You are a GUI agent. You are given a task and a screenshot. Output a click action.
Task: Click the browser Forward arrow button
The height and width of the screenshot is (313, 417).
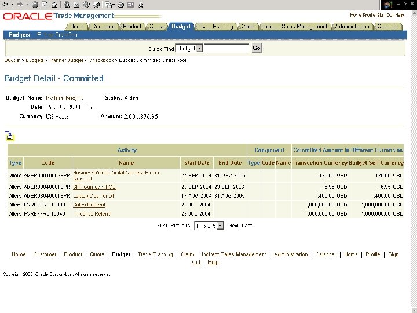tap(20, 5)
